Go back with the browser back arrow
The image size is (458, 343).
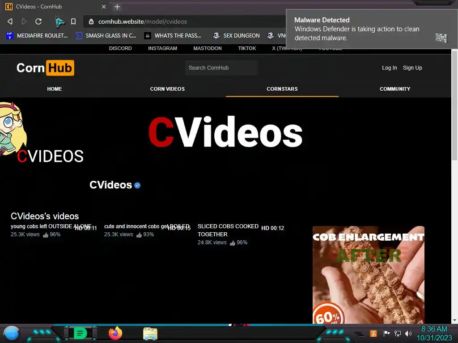click(x=10, y=21)
